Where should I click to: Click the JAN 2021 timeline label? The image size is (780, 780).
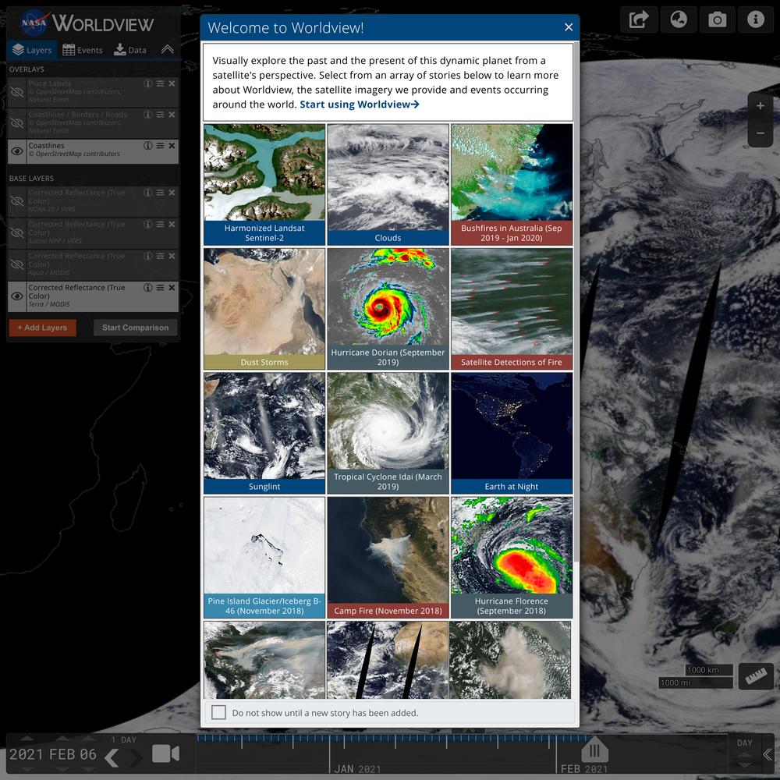357,769
